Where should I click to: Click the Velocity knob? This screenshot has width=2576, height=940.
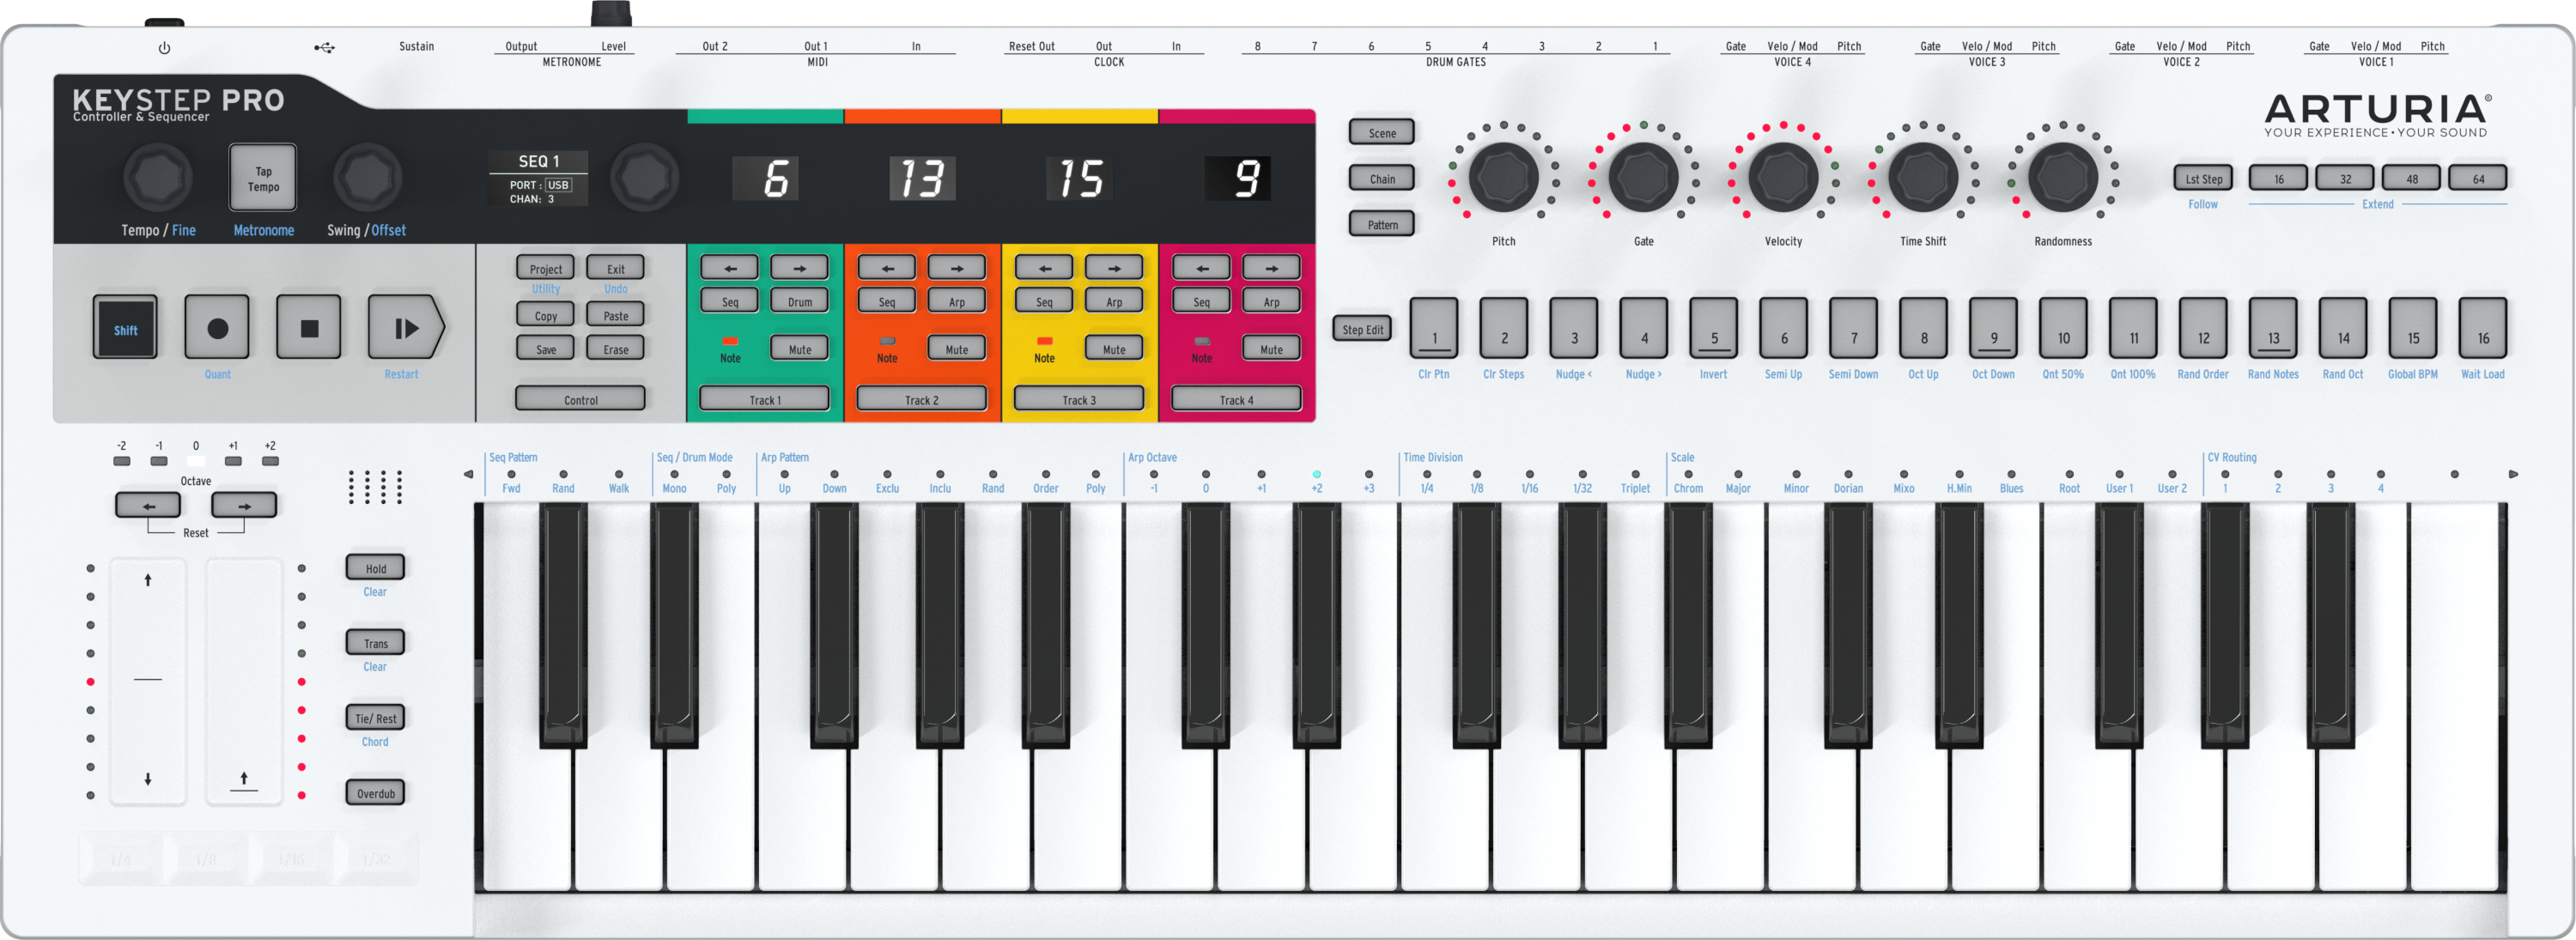[1783, 177]
